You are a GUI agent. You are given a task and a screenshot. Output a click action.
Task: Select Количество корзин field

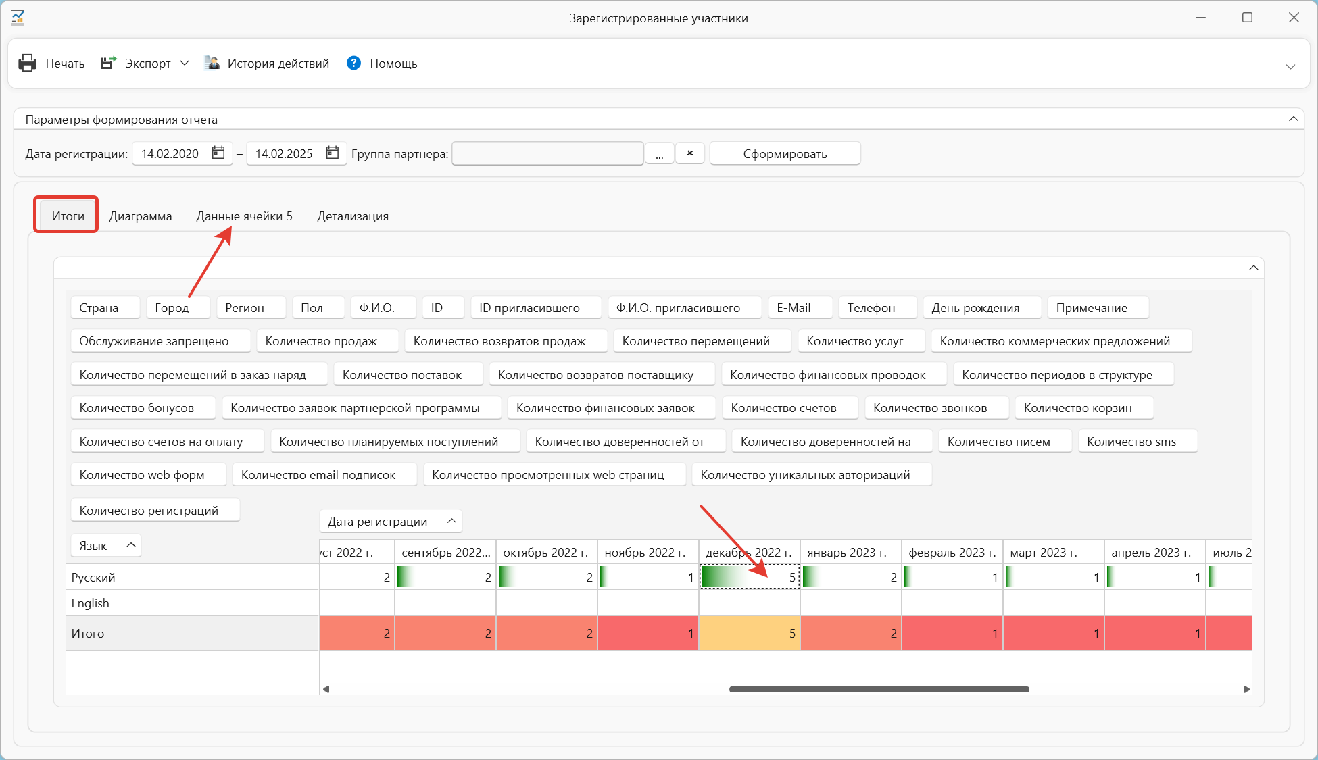pos(1084,407)
